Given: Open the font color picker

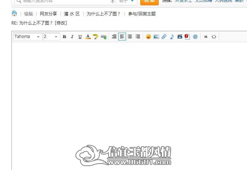Looking at the screenshot, I should [88, 37].
